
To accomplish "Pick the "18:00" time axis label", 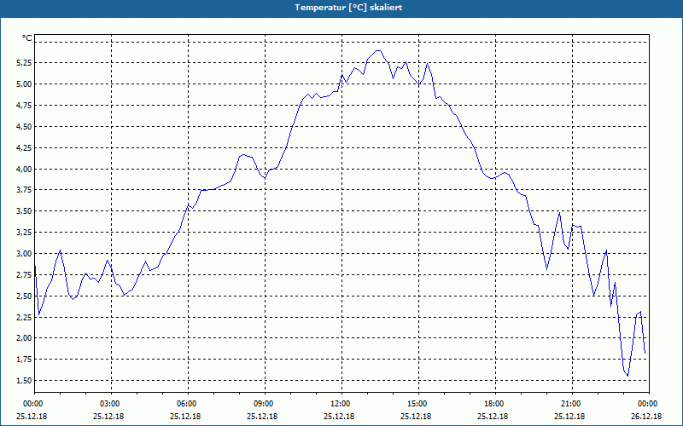I will point(495,404).
